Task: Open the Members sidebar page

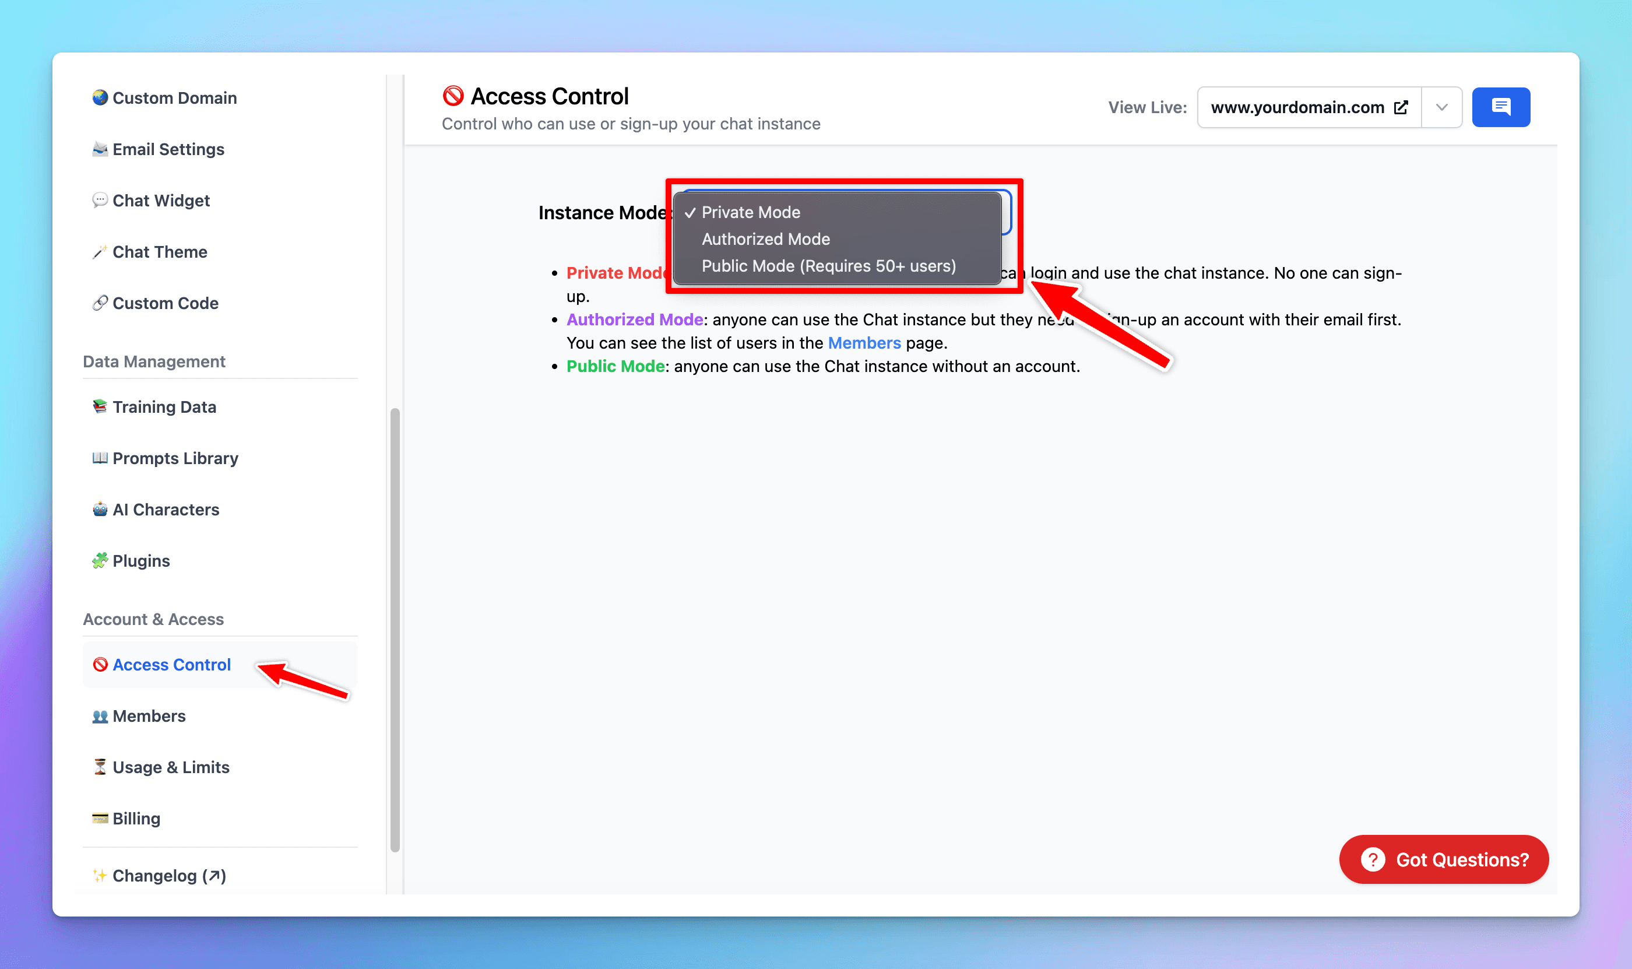Action: (x=149, y=715)
